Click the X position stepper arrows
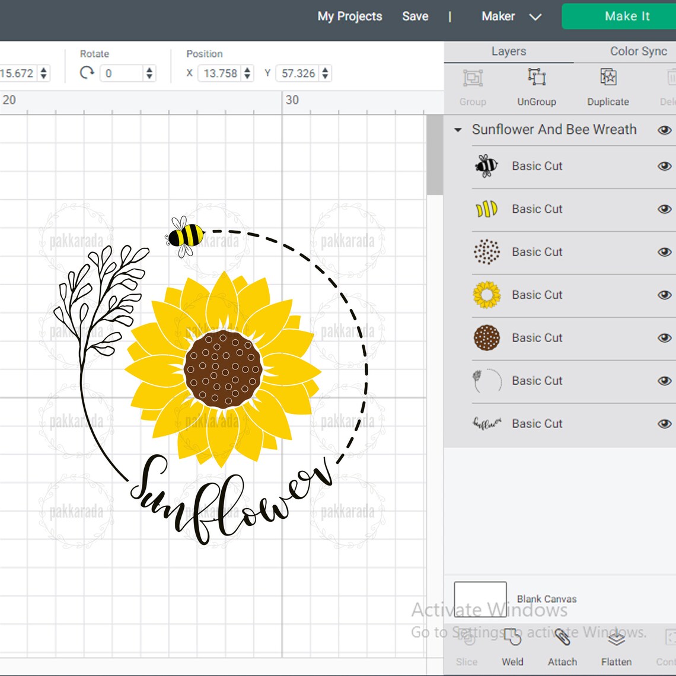 [x=247, y=73]
